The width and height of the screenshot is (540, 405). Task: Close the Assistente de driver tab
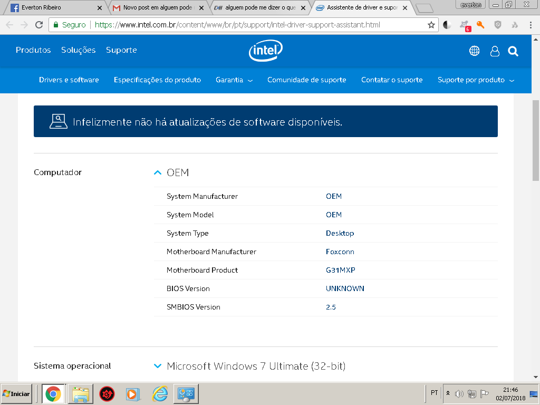405,7
